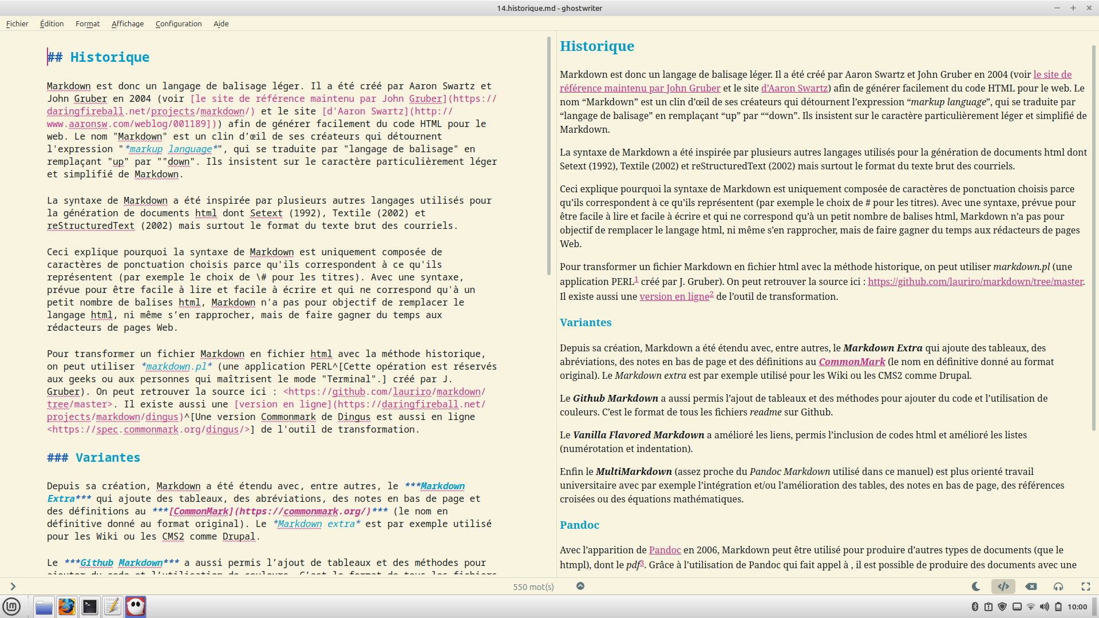Click the shield update manager tray icon

click(x=1002, y=607)
